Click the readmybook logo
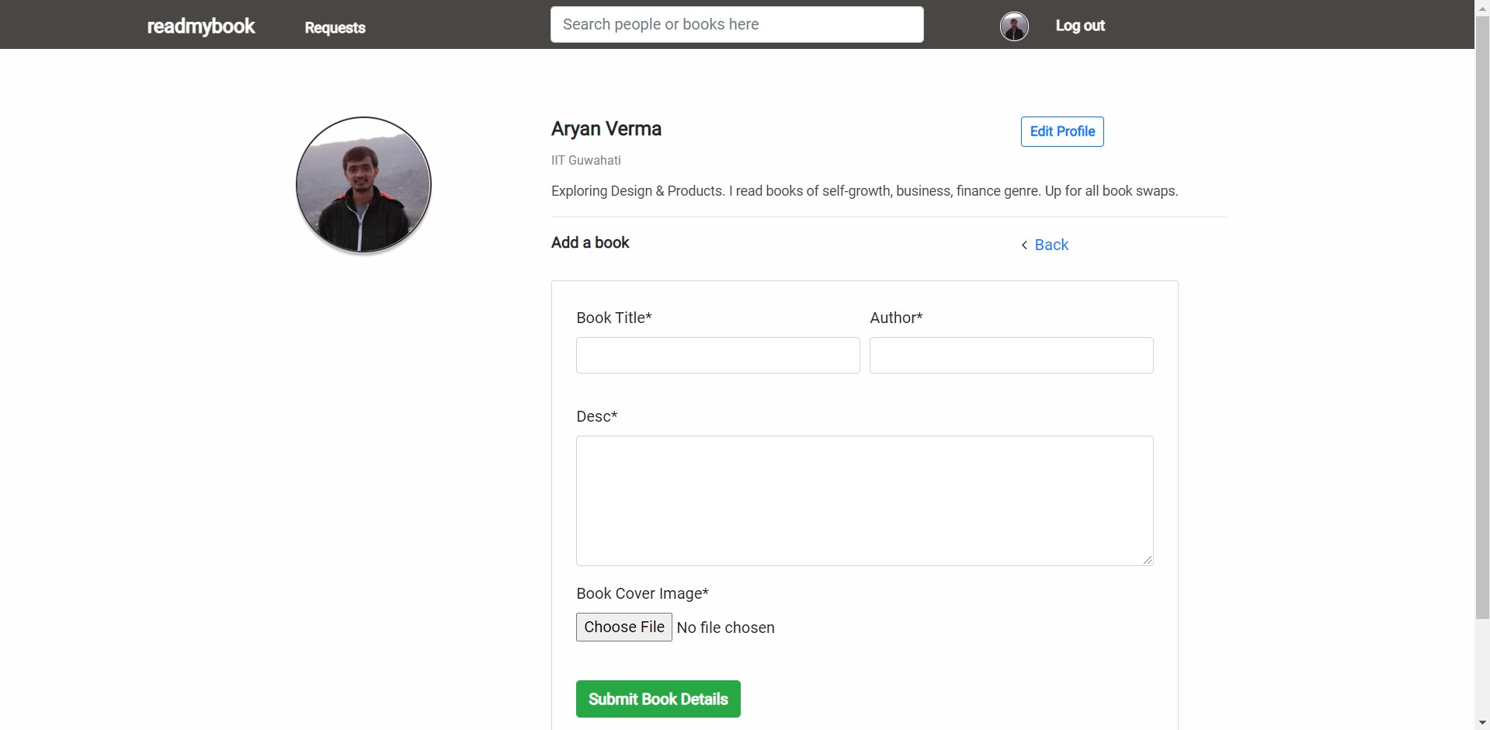 coord(200,26)
